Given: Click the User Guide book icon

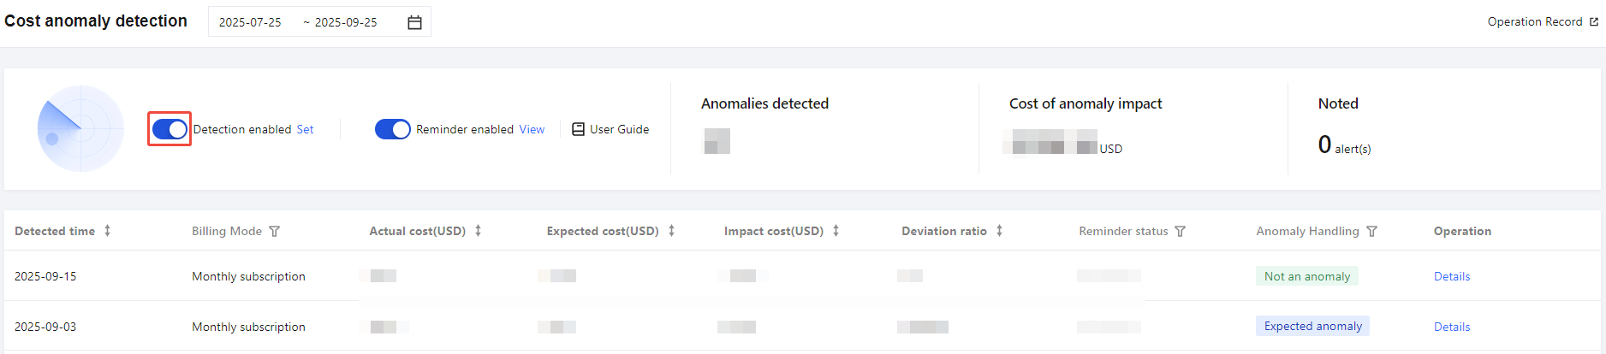Looking at the screenshot, I should point(578,129).
